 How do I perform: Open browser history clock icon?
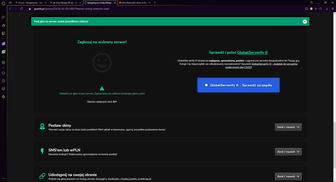[x=3, y=81]
